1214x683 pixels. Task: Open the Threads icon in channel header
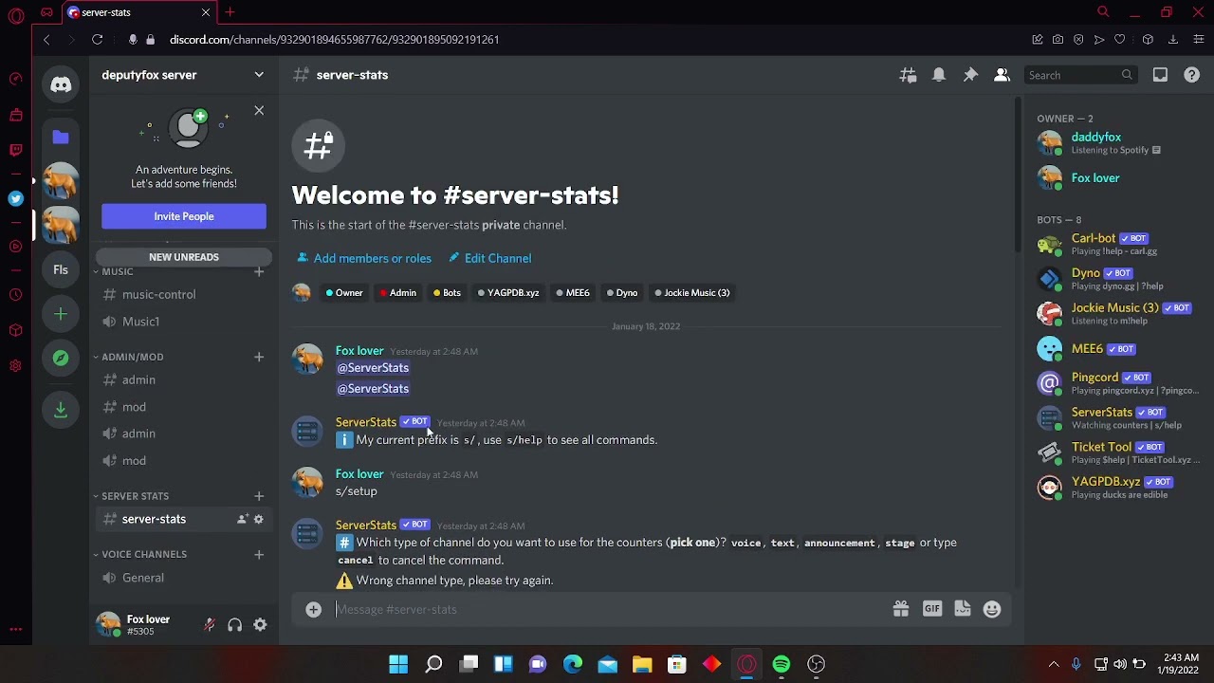pyautogui.click(x=908, y=75)
